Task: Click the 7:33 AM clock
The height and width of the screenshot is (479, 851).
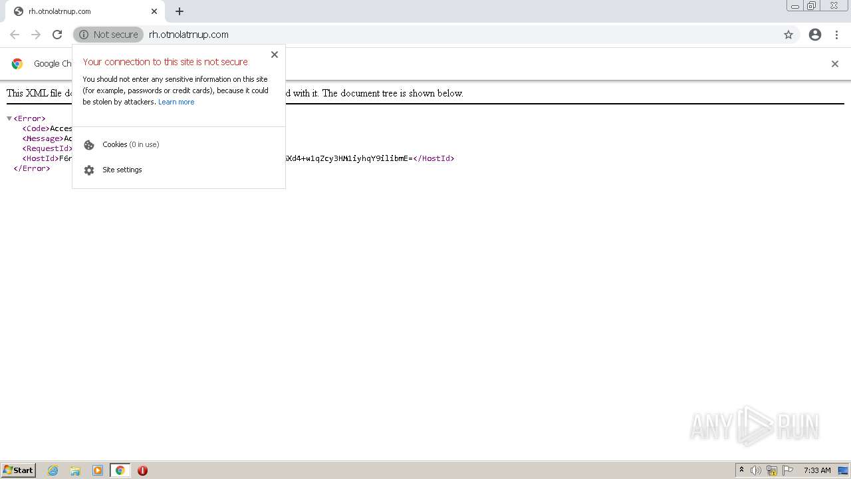Action: pyautogui.click(x=817, y=470)
